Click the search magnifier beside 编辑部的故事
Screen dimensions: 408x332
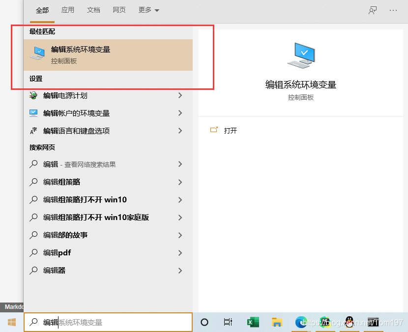pyautogui.click(x=33, y=235)
